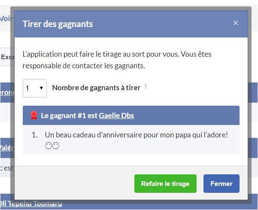
Task: Open the cut-off "erone" name link
Action: 7,93
